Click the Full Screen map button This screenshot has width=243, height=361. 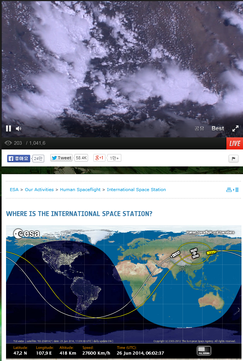pyautogui.click(x=204, y=351)
